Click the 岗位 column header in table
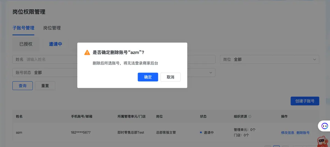Viewport: 330px width, 147px height. pyautogui.click(x=159, y=116)
